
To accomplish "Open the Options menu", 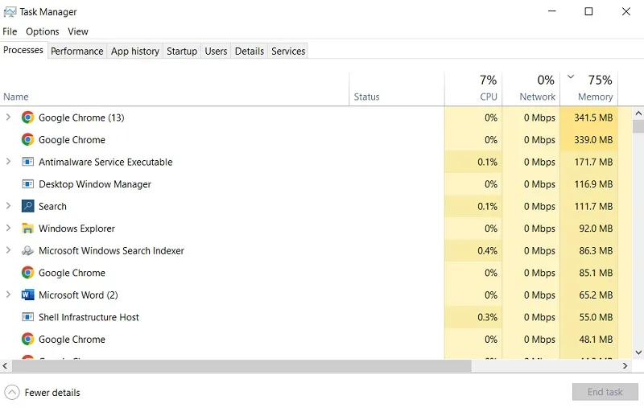I will click(x=43, y=31).
